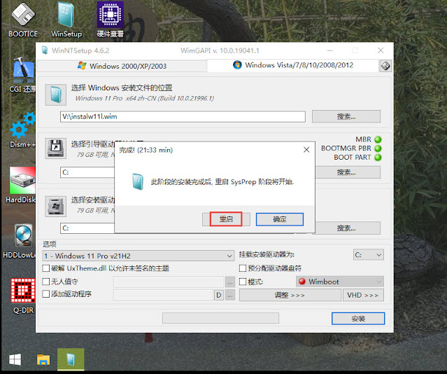
Task: Click 搜索 next to install.wim path
Action: coord(346,116)
